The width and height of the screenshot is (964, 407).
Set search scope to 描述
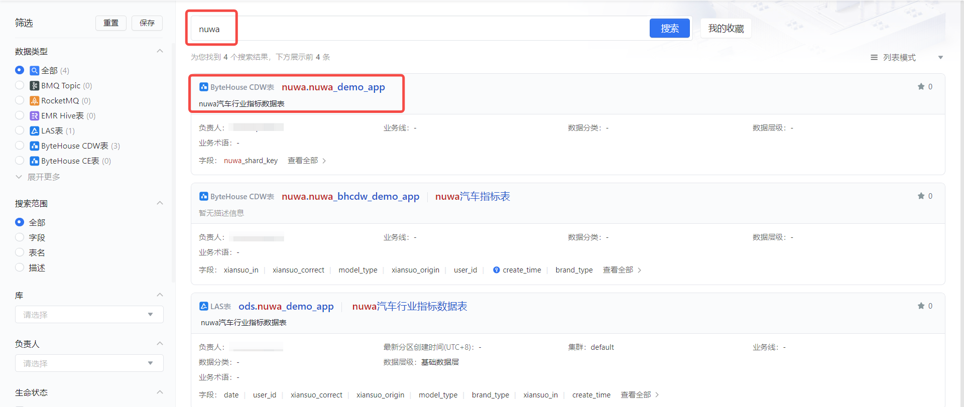(20, 267)
